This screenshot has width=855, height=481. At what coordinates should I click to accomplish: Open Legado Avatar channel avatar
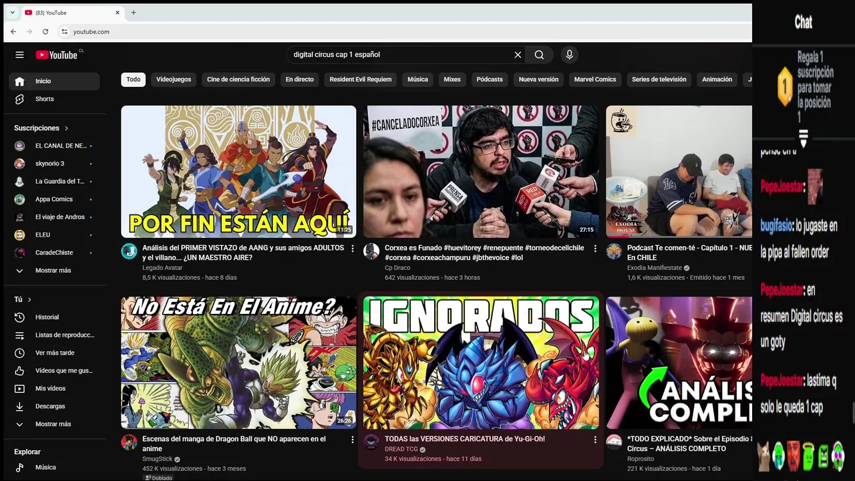[x=129, y=251]
